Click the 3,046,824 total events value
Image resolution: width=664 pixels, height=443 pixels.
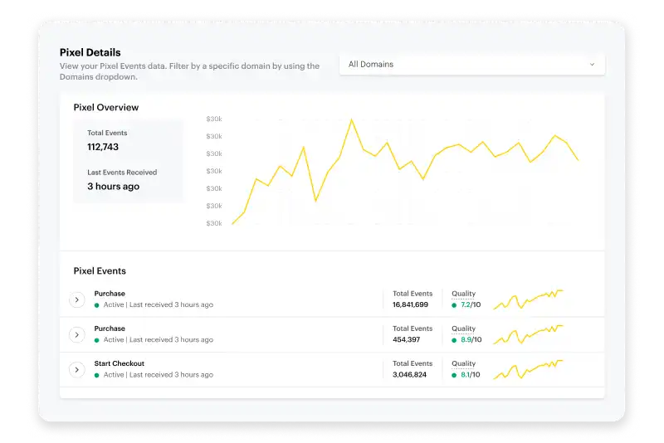pyautogui.click(x=409, y=375)
